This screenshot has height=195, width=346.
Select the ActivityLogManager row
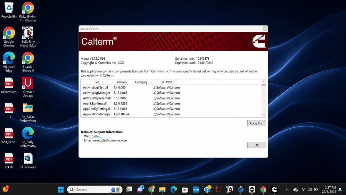pyautogui.click(x=171, y=93)
